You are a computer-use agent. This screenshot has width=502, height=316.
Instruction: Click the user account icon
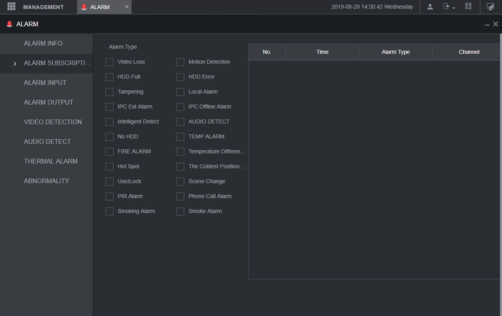[430, 7]
